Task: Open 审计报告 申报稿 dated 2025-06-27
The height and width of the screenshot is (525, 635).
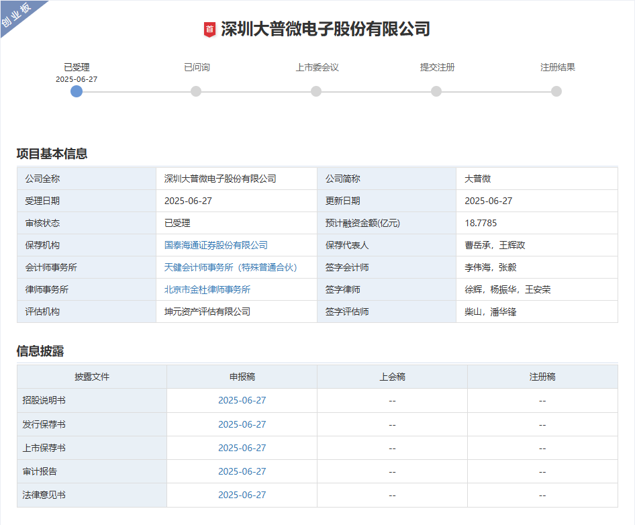Action: click(242, 471)
